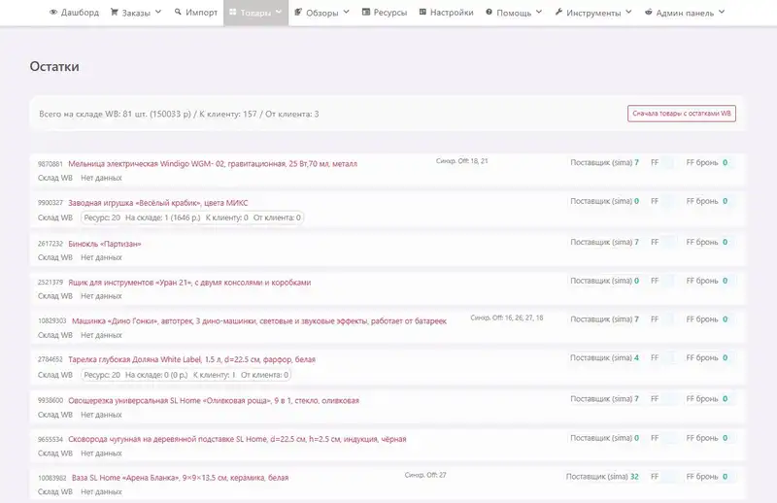The width and height of the screenshot is (777, 503).
Task: Click the icon next to Админ панель
Action: [x=648, y=12]
